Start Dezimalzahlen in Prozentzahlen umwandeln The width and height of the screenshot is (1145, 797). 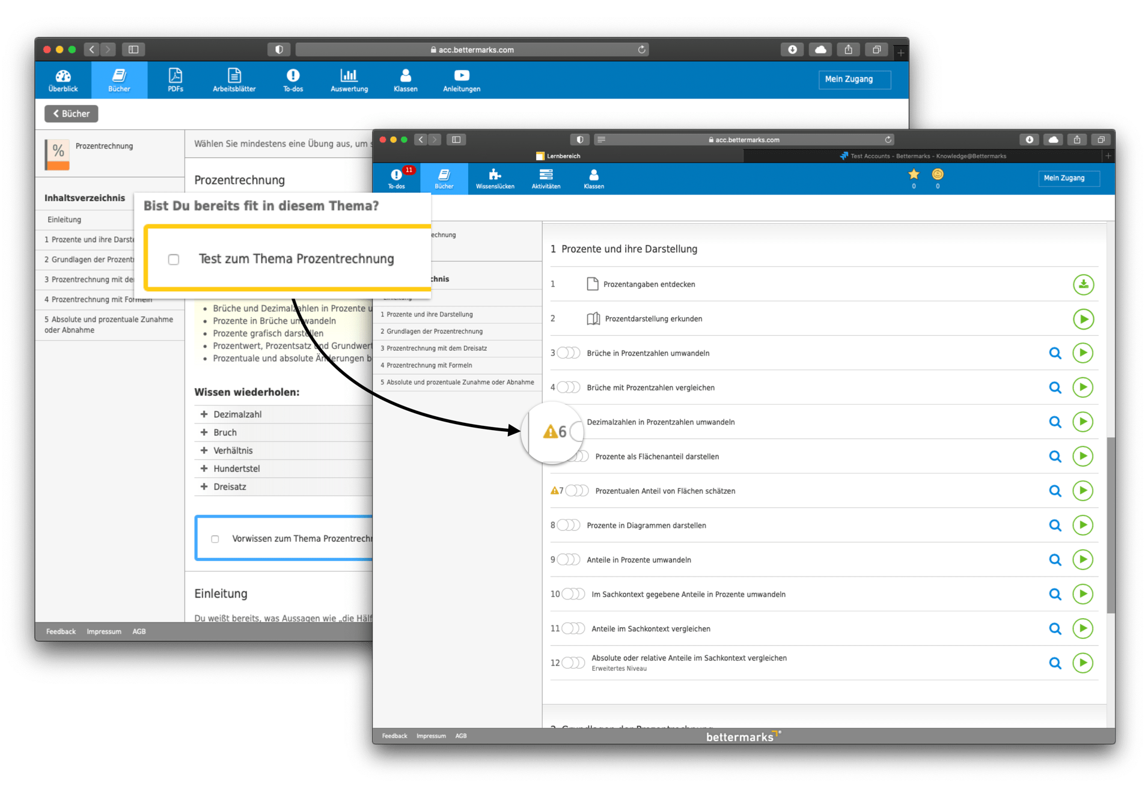pyautogui.click(x=1082, y=422)
